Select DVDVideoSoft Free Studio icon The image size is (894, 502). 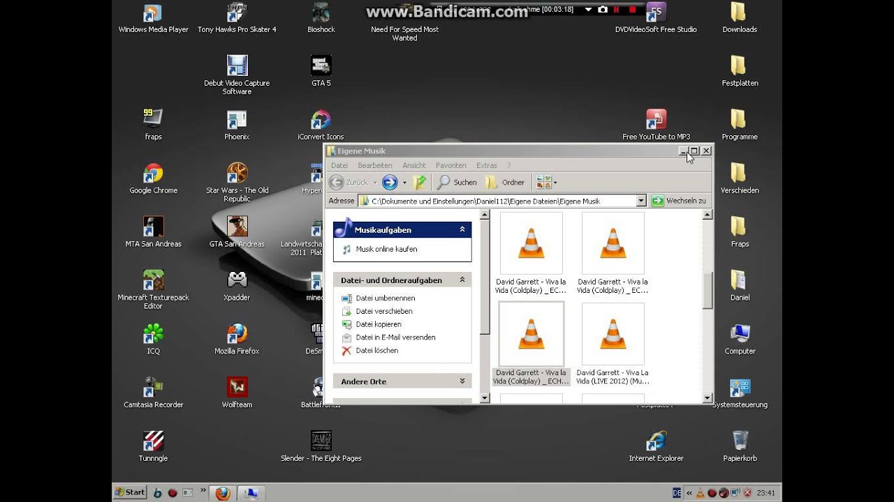pos(656,18)
